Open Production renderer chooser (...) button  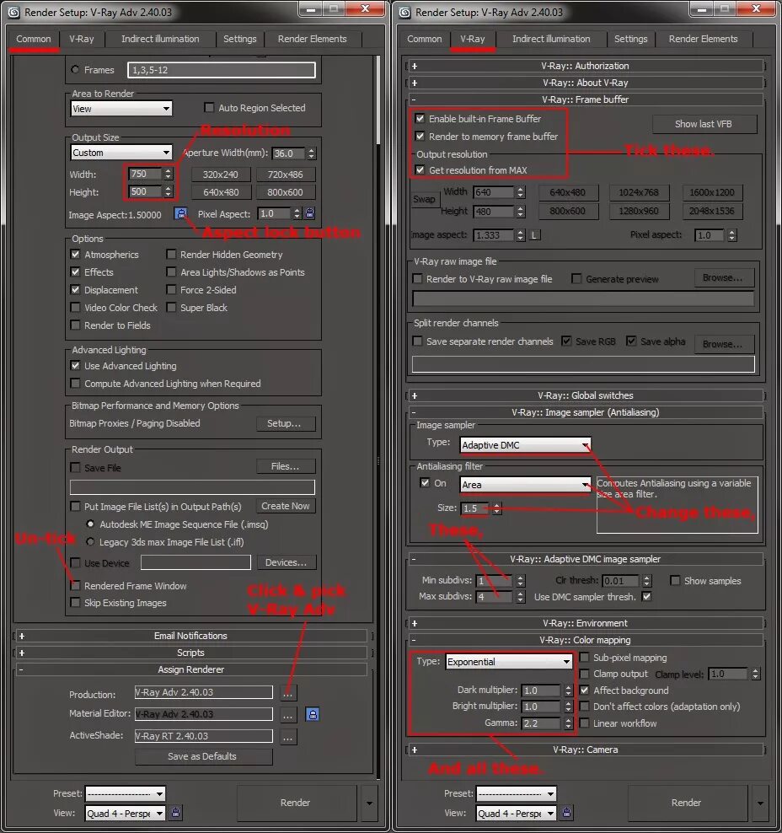[x=287, y=692]
